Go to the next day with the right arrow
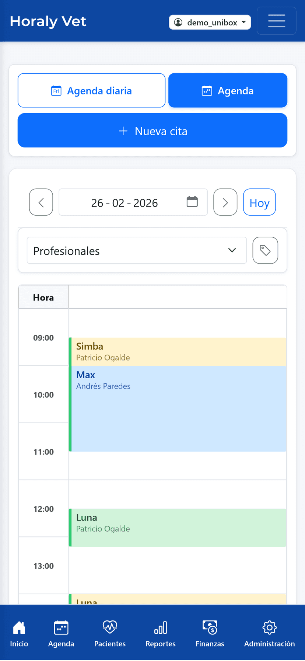The image size is (305, 661). point(225,202)
